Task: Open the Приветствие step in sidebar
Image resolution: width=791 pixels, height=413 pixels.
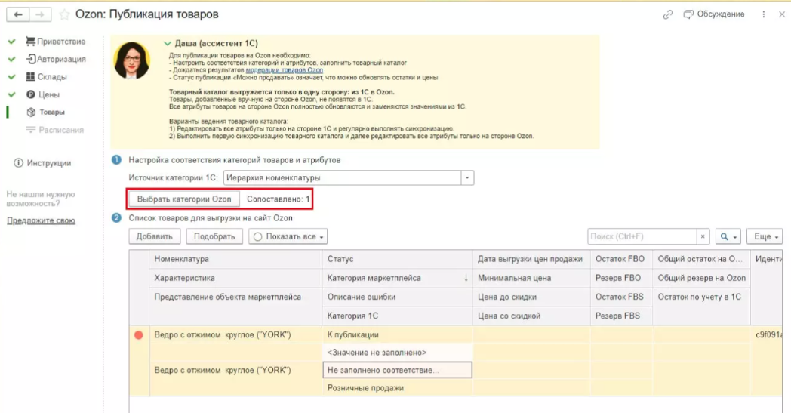Action: click(x=56, y=42)
